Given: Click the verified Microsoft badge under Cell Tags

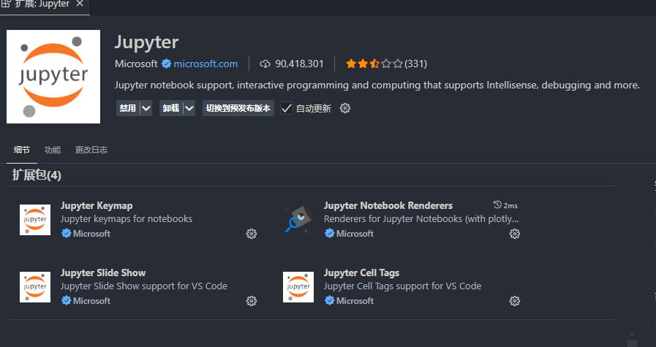Looking at the screenshot, I should tap(329, 300).
